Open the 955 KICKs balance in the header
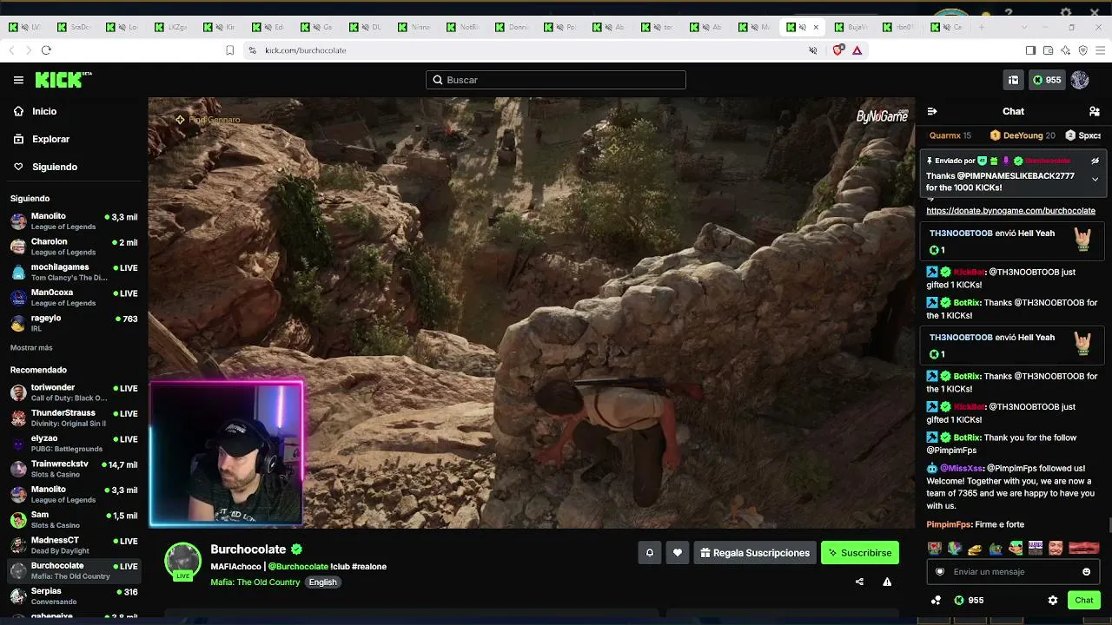This screenshot has height=625, width=1112. click(x=1046, y=80)
